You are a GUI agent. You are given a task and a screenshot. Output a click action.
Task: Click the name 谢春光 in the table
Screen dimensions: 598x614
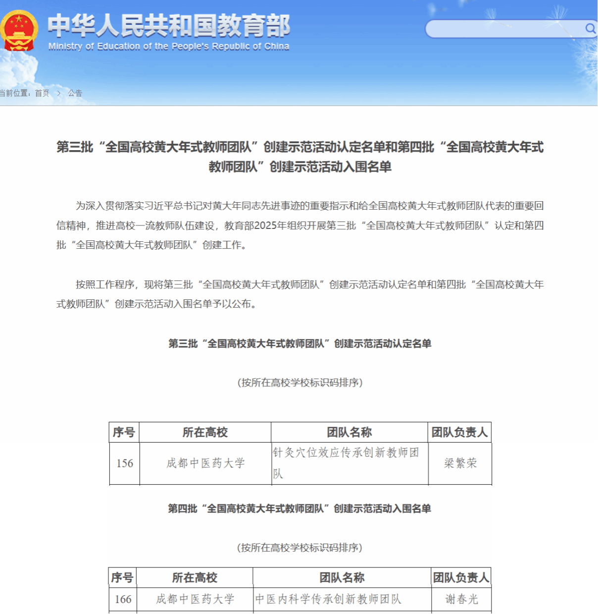[461, 599]
